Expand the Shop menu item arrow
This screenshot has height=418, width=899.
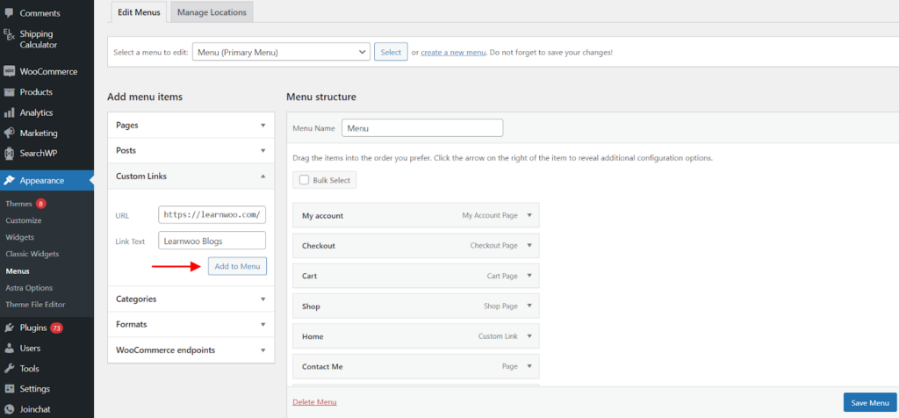click(x=529, y=306)
